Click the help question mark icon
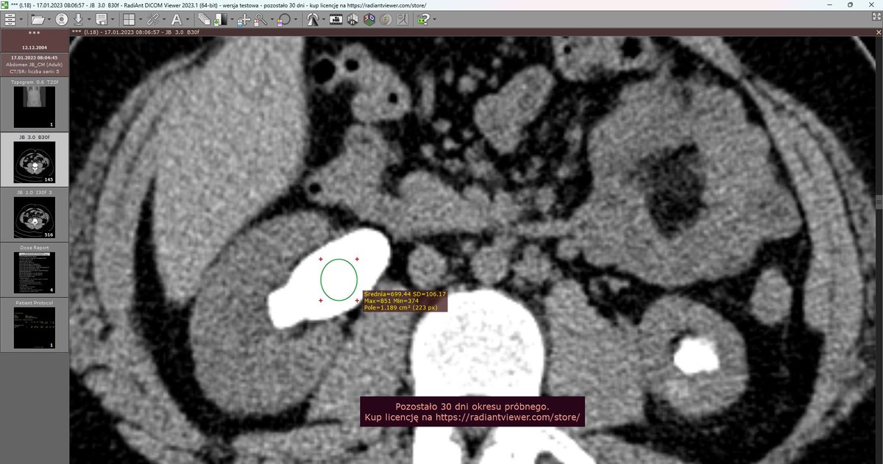883x464 pixels. point(425,19)
